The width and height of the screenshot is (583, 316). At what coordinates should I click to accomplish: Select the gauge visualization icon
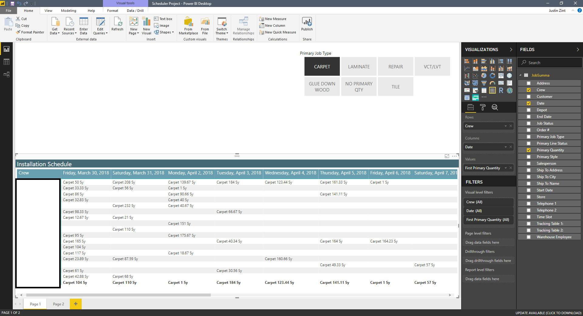click(x=492, y=83)
